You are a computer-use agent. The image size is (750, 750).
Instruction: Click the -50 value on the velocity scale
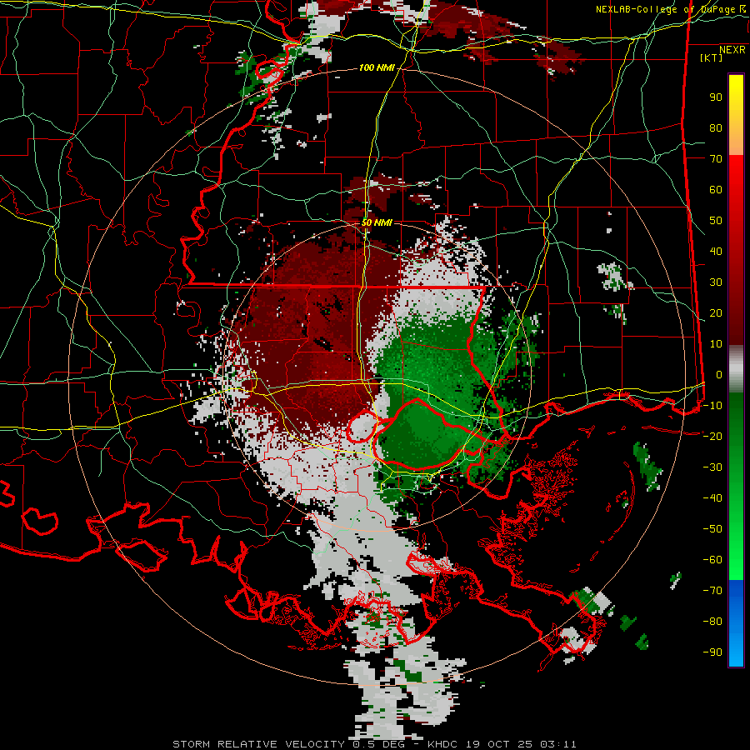pos(712,529)
